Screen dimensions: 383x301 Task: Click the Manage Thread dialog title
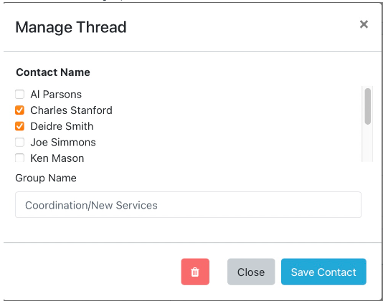click(71, 27)
